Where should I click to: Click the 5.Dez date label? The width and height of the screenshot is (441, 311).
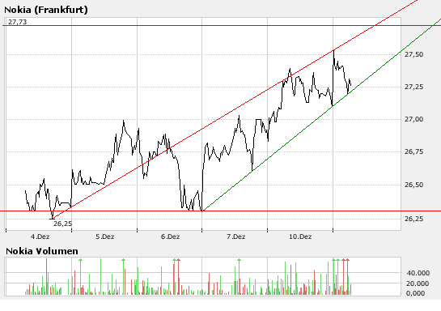tap(105, 236)
